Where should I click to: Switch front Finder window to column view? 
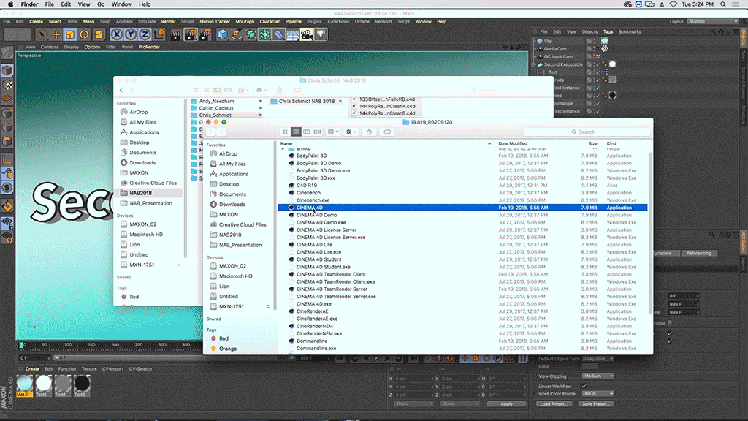[x=307, y=132]
